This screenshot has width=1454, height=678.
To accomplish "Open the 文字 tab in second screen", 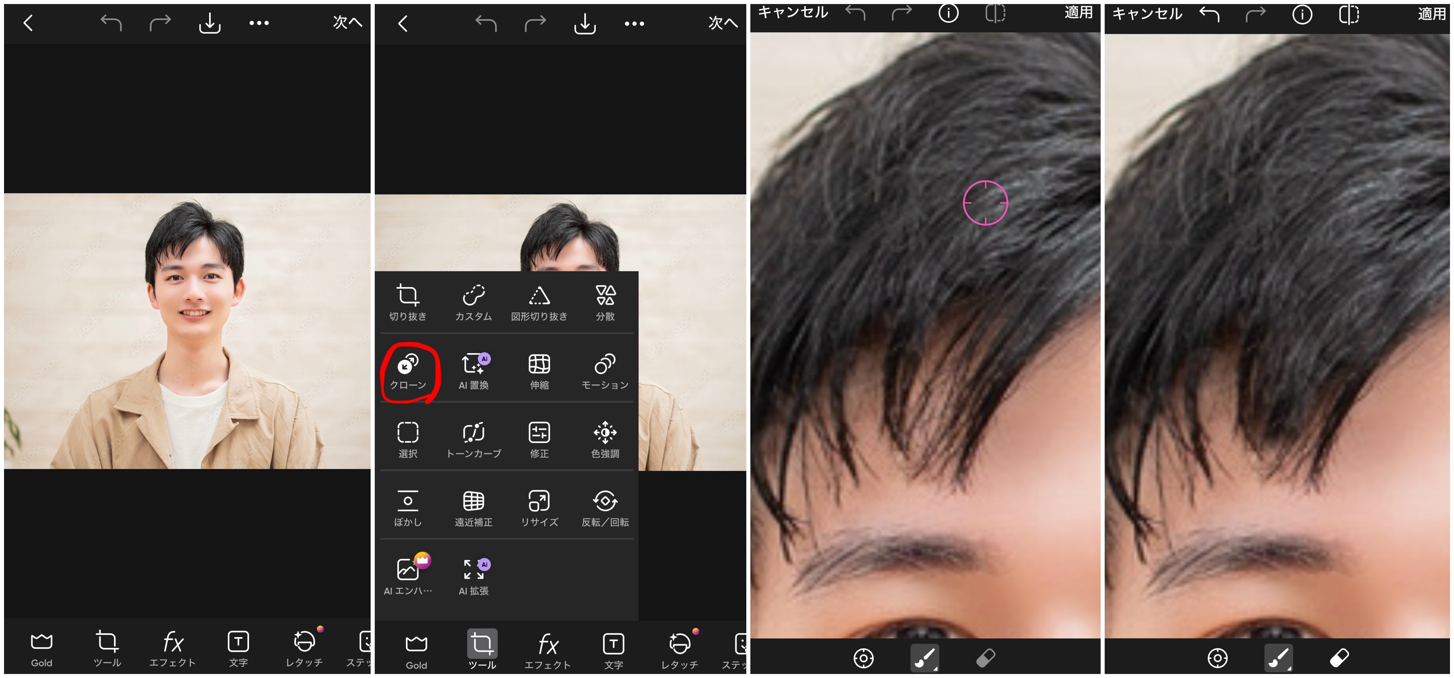I will point(613,651).
